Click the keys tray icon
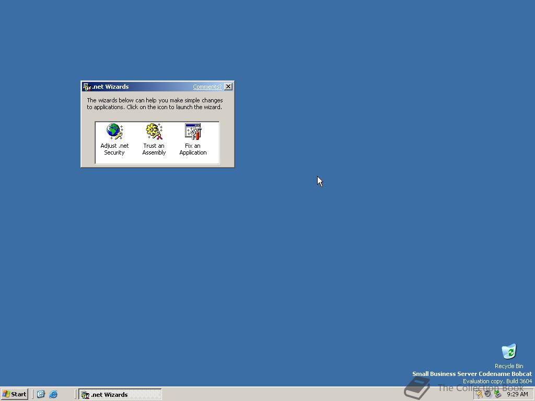The image size is (535, 401). tap(480, 395)
